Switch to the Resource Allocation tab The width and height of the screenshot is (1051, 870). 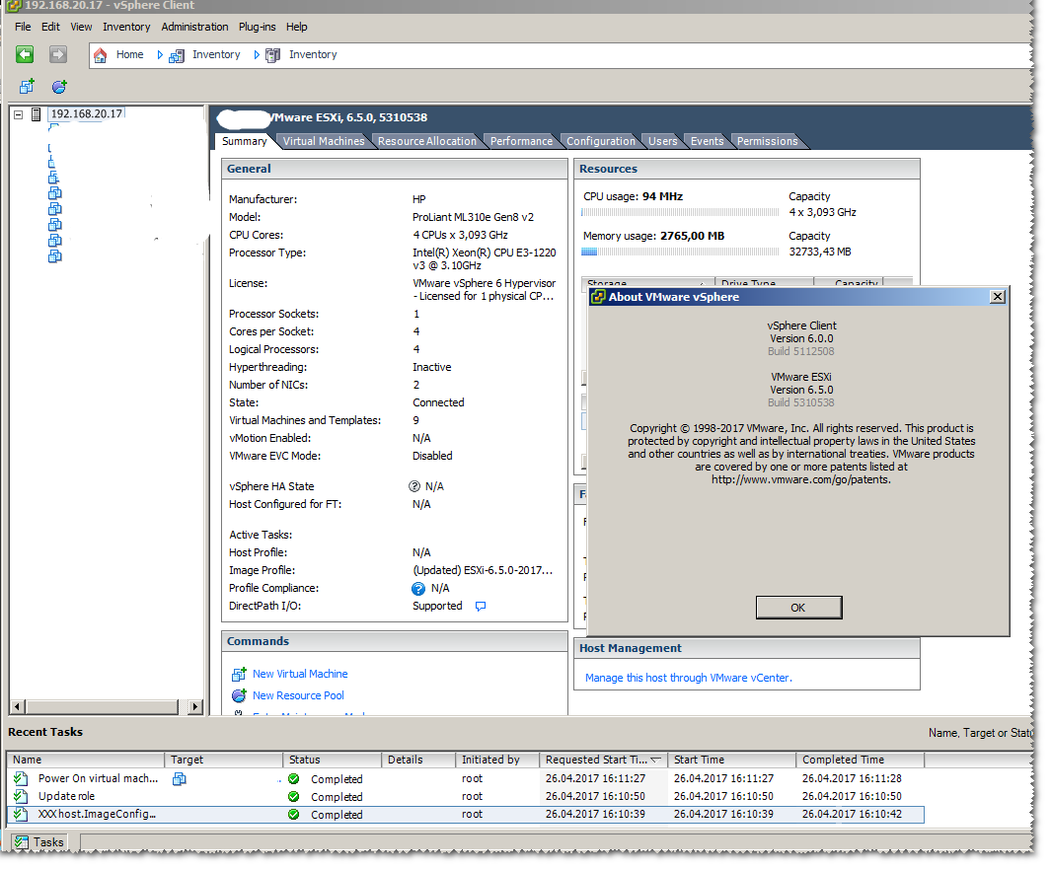tap(427, 141)
